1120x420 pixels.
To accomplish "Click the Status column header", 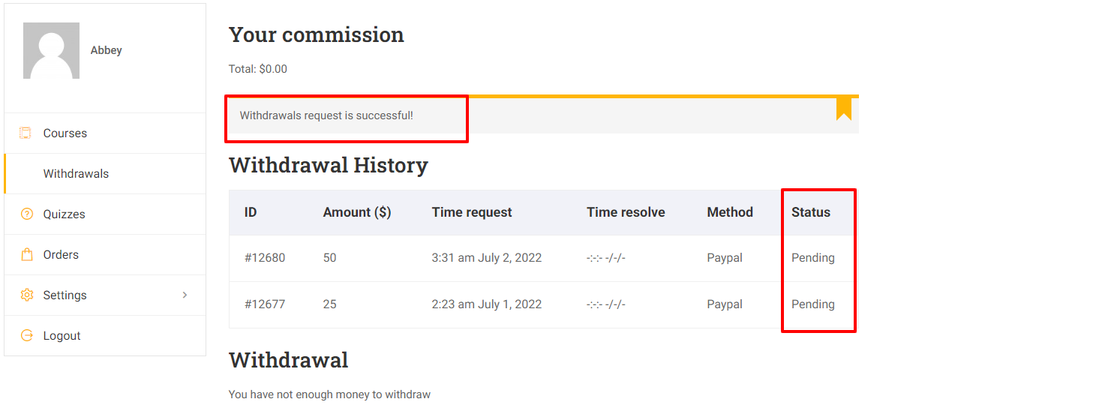I will pyautogui.click(x=811, y=212).
